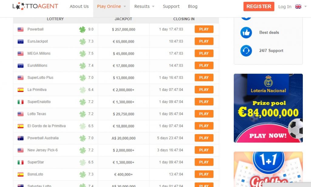Click the USA flag beside MEGA Millions
The height and width of the screenshot is (187, 311).
[x=20, y=54]
